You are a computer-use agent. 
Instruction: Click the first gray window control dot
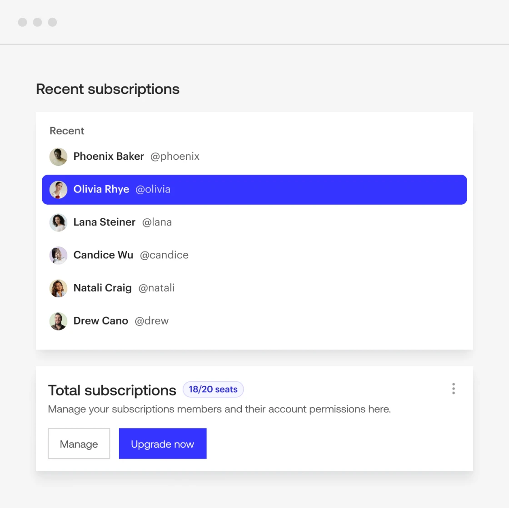pos(22,22)
